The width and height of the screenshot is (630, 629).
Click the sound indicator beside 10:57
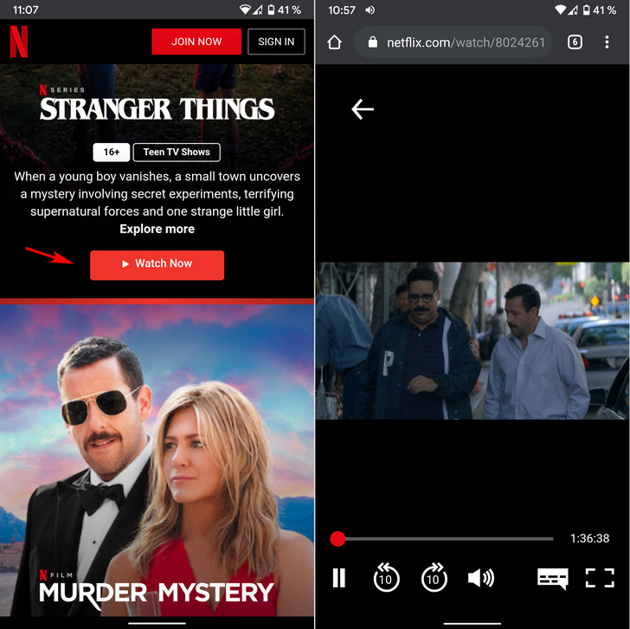coord(370,10)
